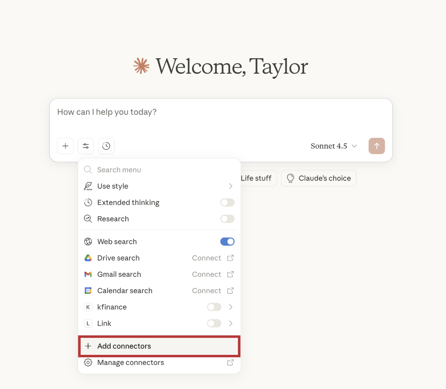Click the Google Calendar icon
The image size is (446, 389).
point(88,291)
